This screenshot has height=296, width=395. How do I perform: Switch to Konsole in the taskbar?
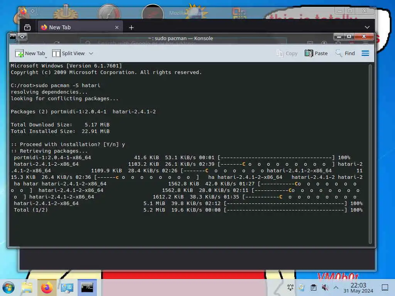click(87, 288)
